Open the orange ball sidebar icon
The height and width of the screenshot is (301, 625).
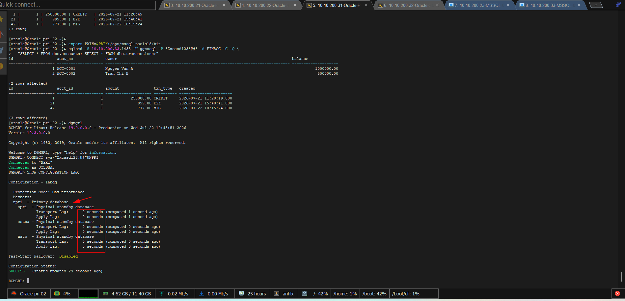[x=2, y=66]
